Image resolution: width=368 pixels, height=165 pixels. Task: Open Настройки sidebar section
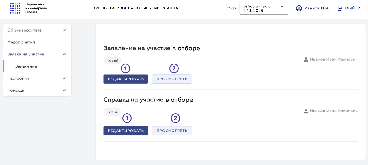click(37, 78)
